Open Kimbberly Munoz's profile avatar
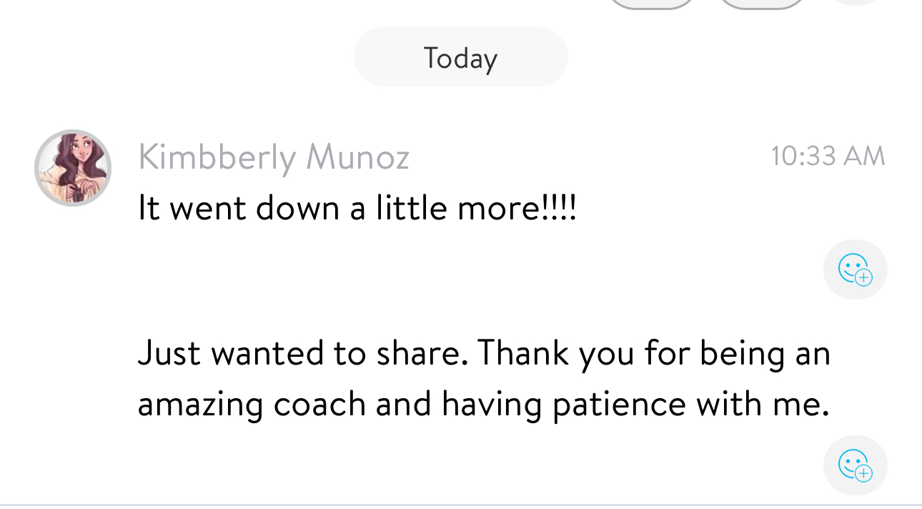This screenshot has height=509, width=922. [x=73, y=168]
